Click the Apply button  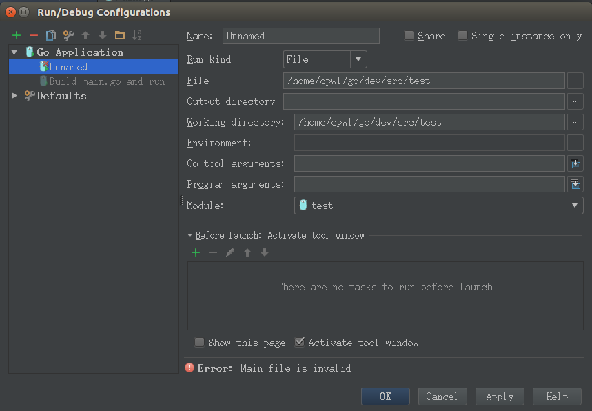click(500, 397)
